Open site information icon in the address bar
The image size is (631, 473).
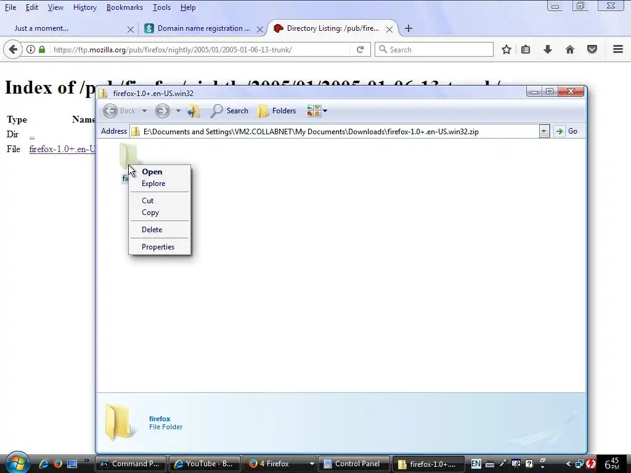[x=31, y=49]
